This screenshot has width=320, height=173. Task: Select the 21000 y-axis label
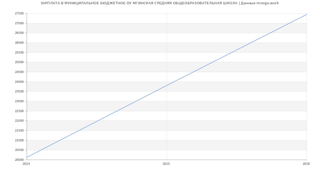19,140
